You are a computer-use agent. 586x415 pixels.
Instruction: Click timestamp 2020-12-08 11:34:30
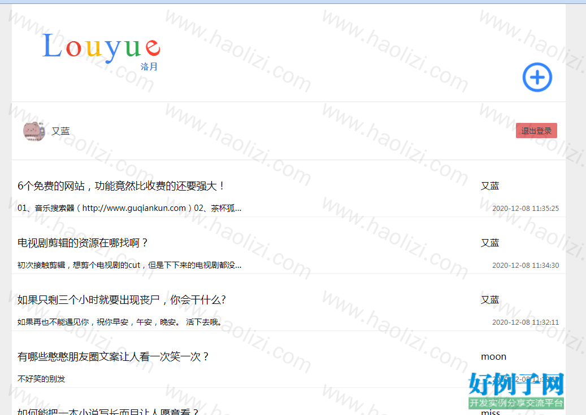pos(526,266)
